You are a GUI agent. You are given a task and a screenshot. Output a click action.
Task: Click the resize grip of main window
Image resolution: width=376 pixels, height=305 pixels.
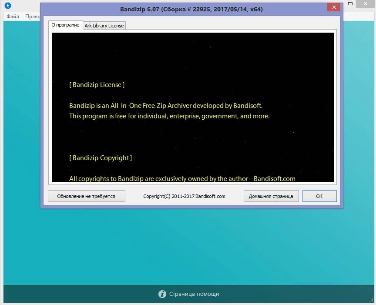tap(371, 300)
